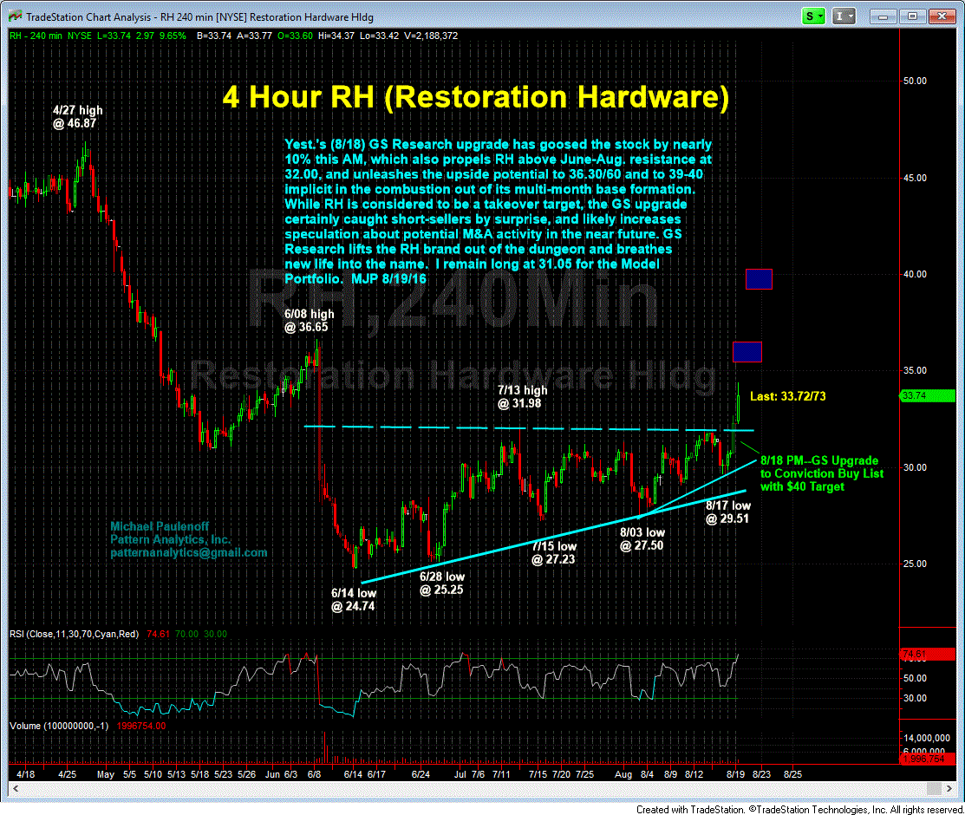The width and height of the screenshot is (965, 815).
Task: Click the 'May' date axis label
Action: tap(105, 774)
